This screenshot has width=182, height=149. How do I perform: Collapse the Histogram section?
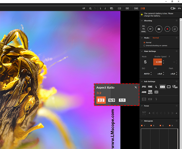pos(142,121)
